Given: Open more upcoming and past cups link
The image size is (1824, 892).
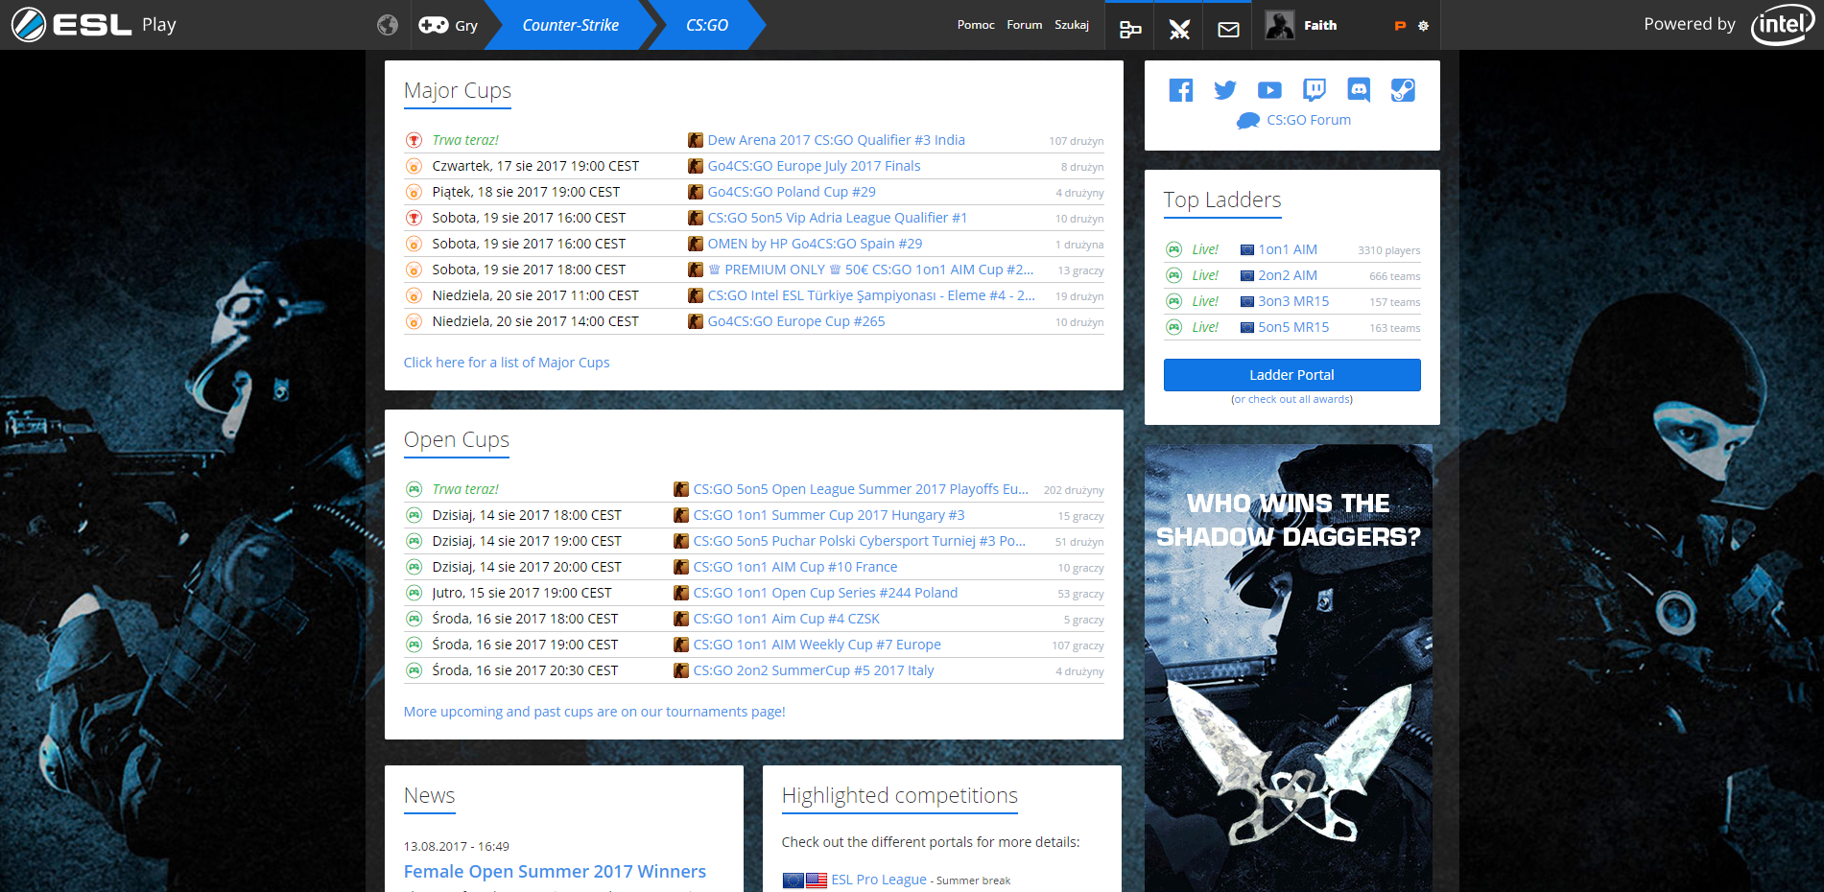Looking at the screenshot, I should [595, 712].
